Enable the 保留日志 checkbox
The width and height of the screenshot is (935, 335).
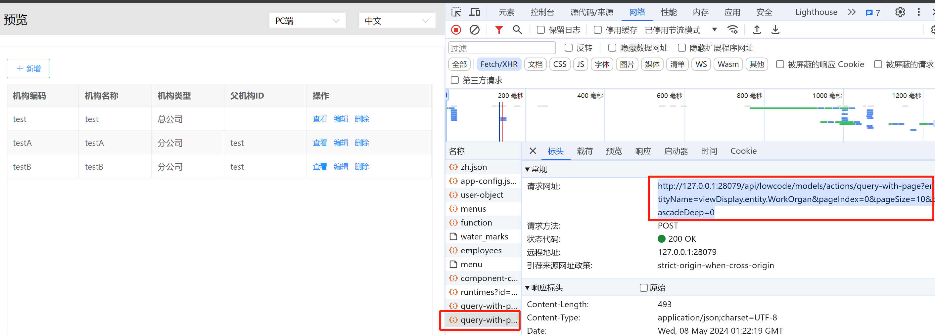click(x=540, y=30)
